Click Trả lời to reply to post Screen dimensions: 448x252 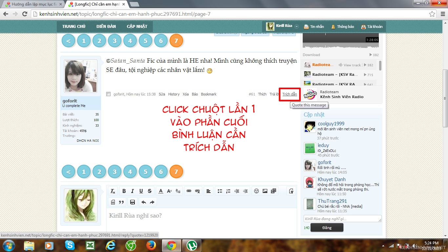[274, 94]
